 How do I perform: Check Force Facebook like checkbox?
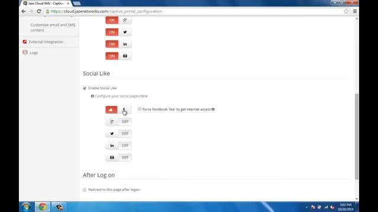(x=139, y=109)
